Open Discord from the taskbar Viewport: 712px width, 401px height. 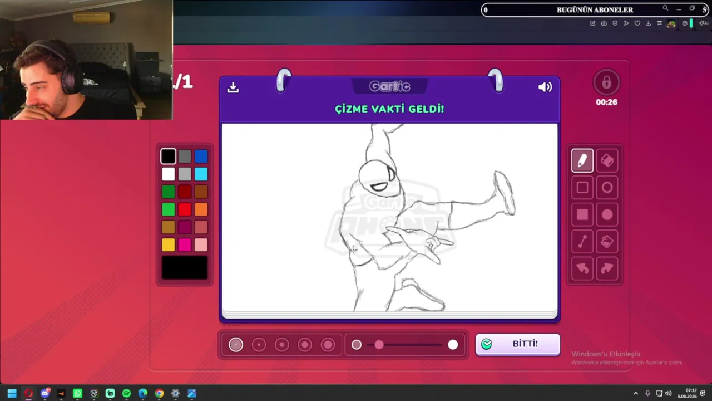45,393
